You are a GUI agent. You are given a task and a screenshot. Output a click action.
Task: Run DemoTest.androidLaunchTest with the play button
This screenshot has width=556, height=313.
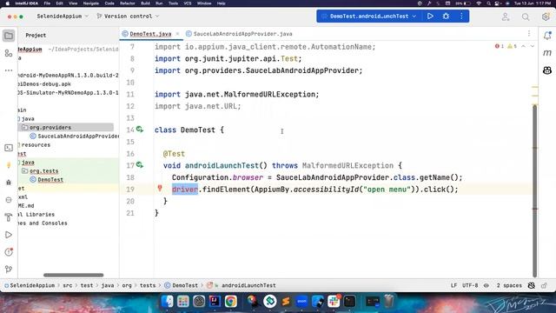click(x=430, y=17)
